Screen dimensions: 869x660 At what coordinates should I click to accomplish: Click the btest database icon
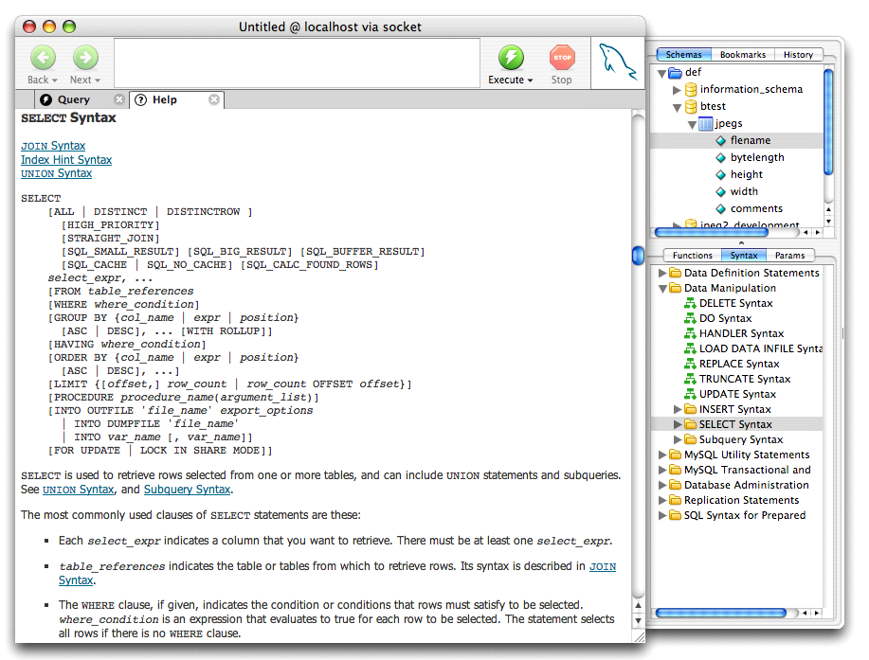[691, 106]
